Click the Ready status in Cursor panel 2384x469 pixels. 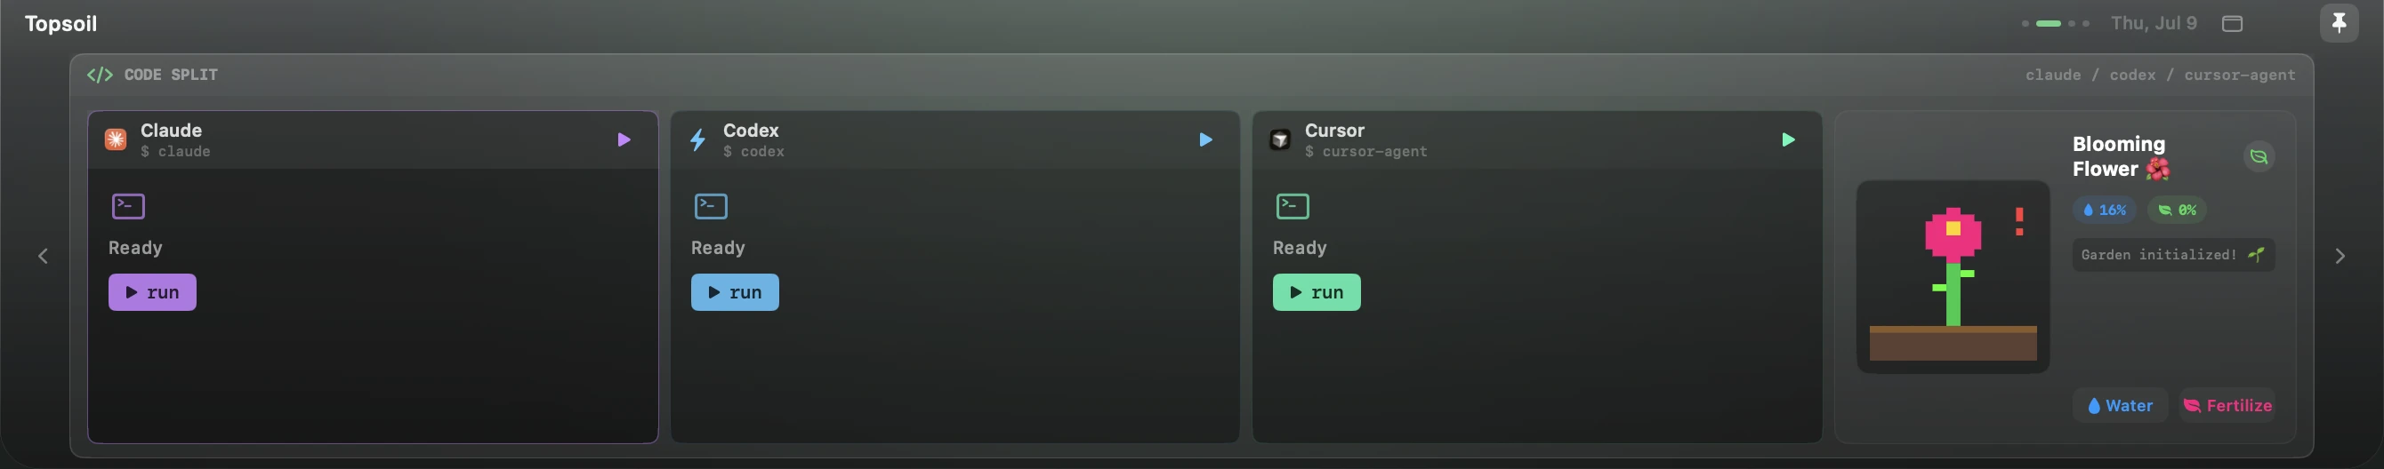coord(1300,249)
